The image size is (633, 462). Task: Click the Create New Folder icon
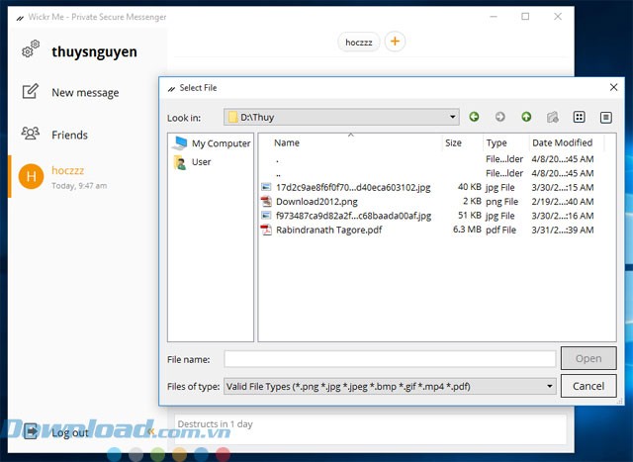pos(553,117)
